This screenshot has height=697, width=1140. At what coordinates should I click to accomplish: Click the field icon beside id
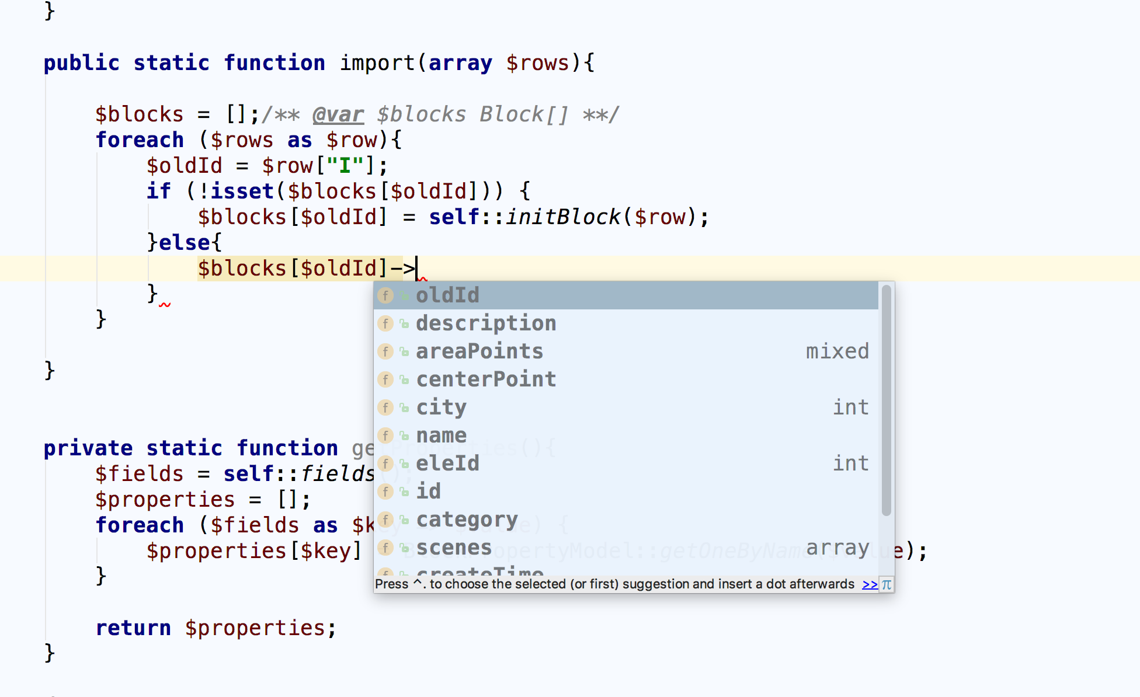tap(385, 492)
